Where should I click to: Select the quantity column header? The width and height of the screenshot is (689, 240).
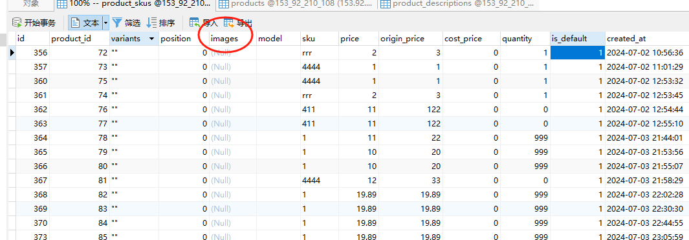(525, 39)
